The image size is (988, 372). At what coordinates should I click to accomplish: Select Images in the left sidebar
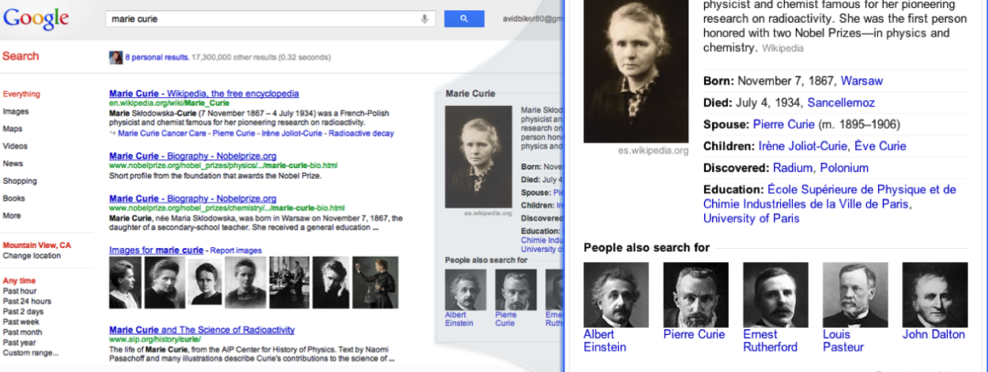tap(16, 111)
